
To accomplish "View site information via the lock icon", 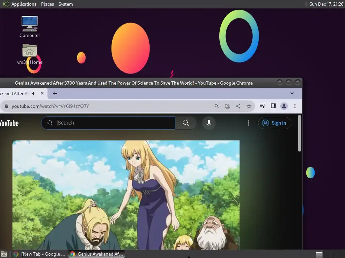I will click(6, 106).
